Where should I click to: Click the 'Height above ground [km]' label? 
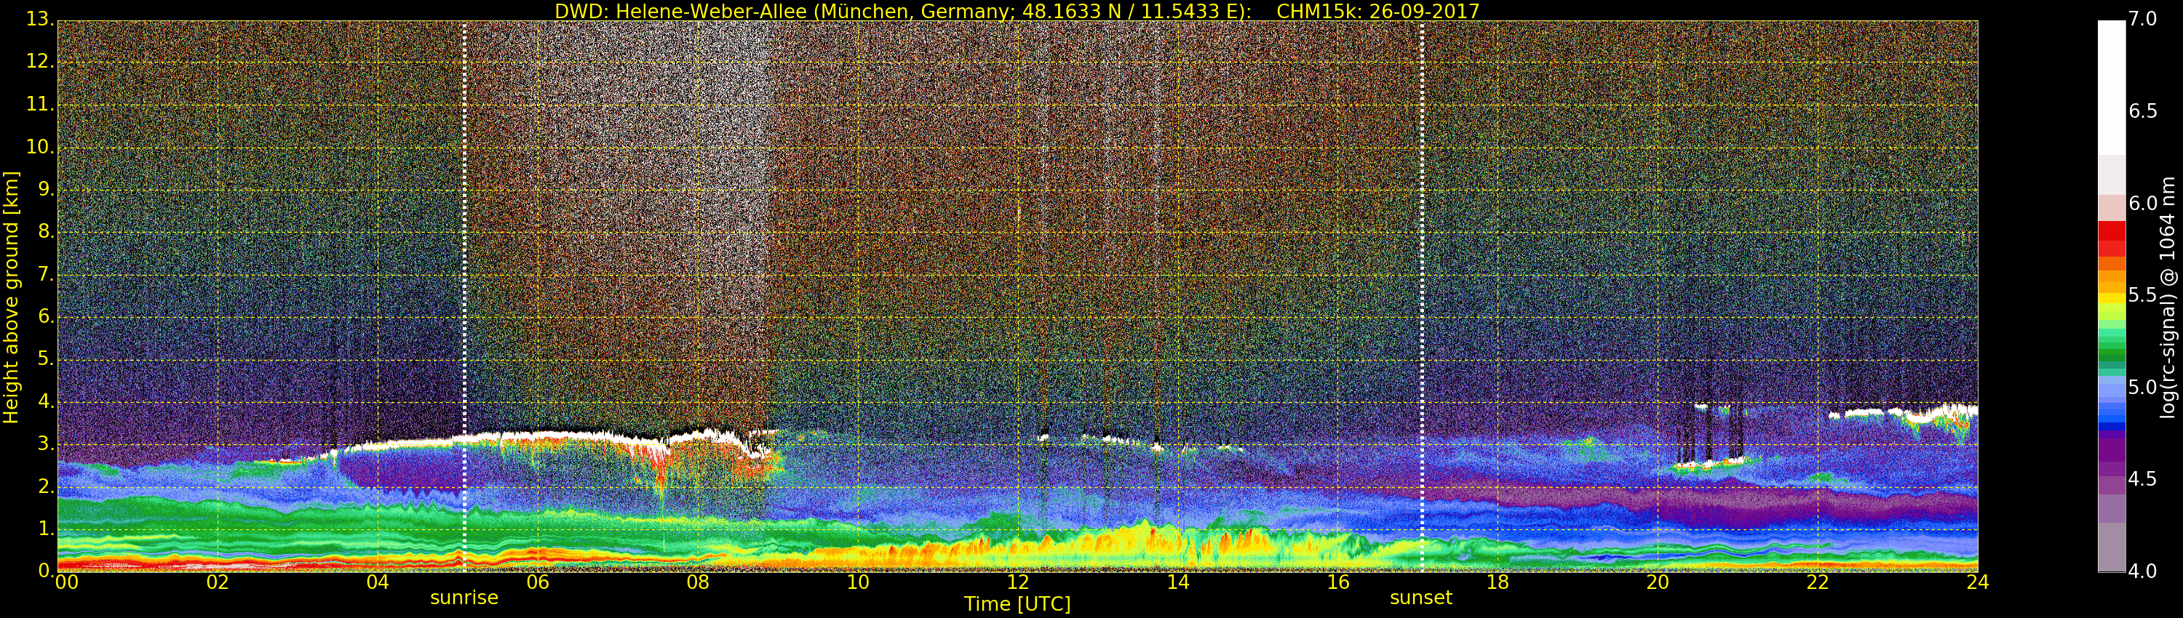(x=11, y=297)
